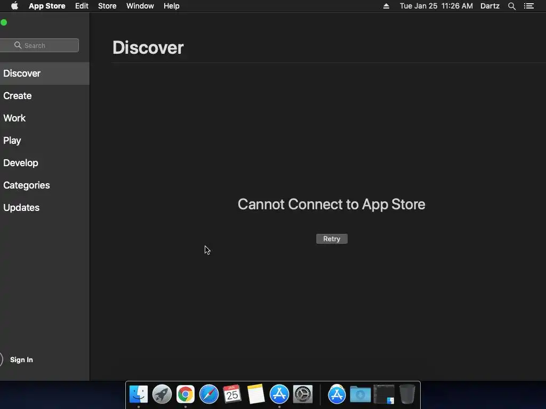Click the magnifier icon in Search field

coord(18,45)
